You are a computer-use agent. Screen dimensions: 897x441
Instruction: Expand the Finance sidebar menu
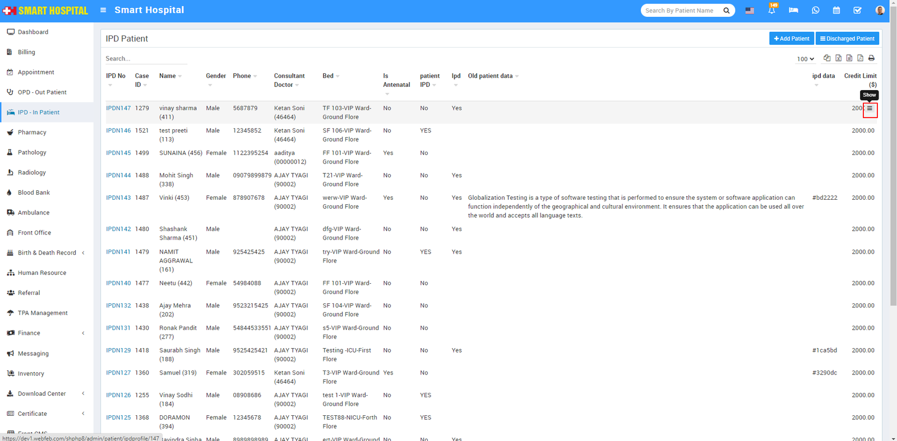point(29,333)
